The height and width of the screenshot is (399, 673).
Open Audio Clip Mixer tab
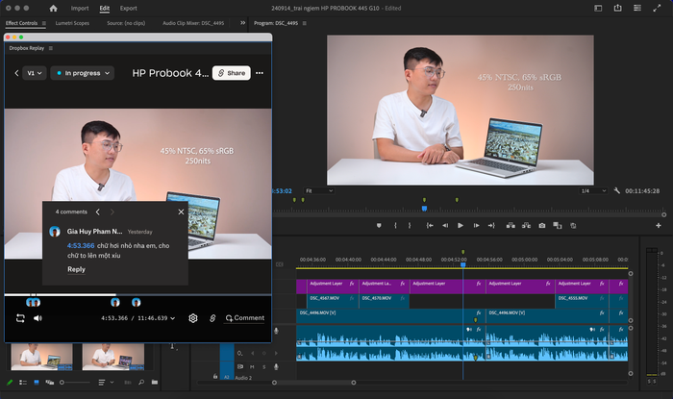point(193,23)
